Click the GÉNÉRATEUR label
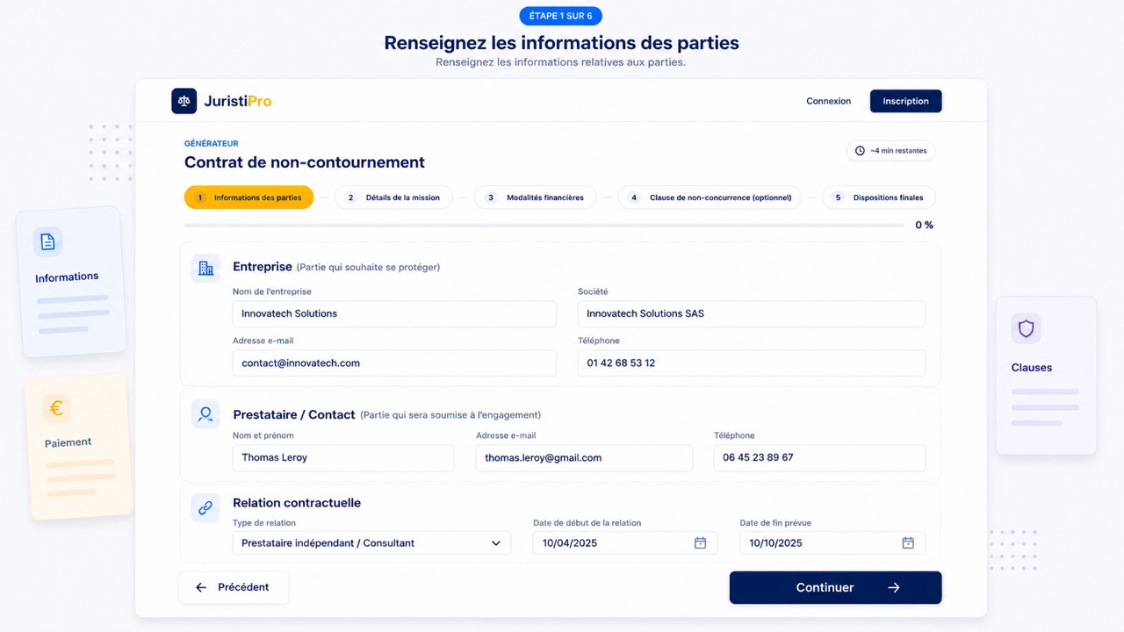Viewport: 1124px width, 632px height. 212,143
